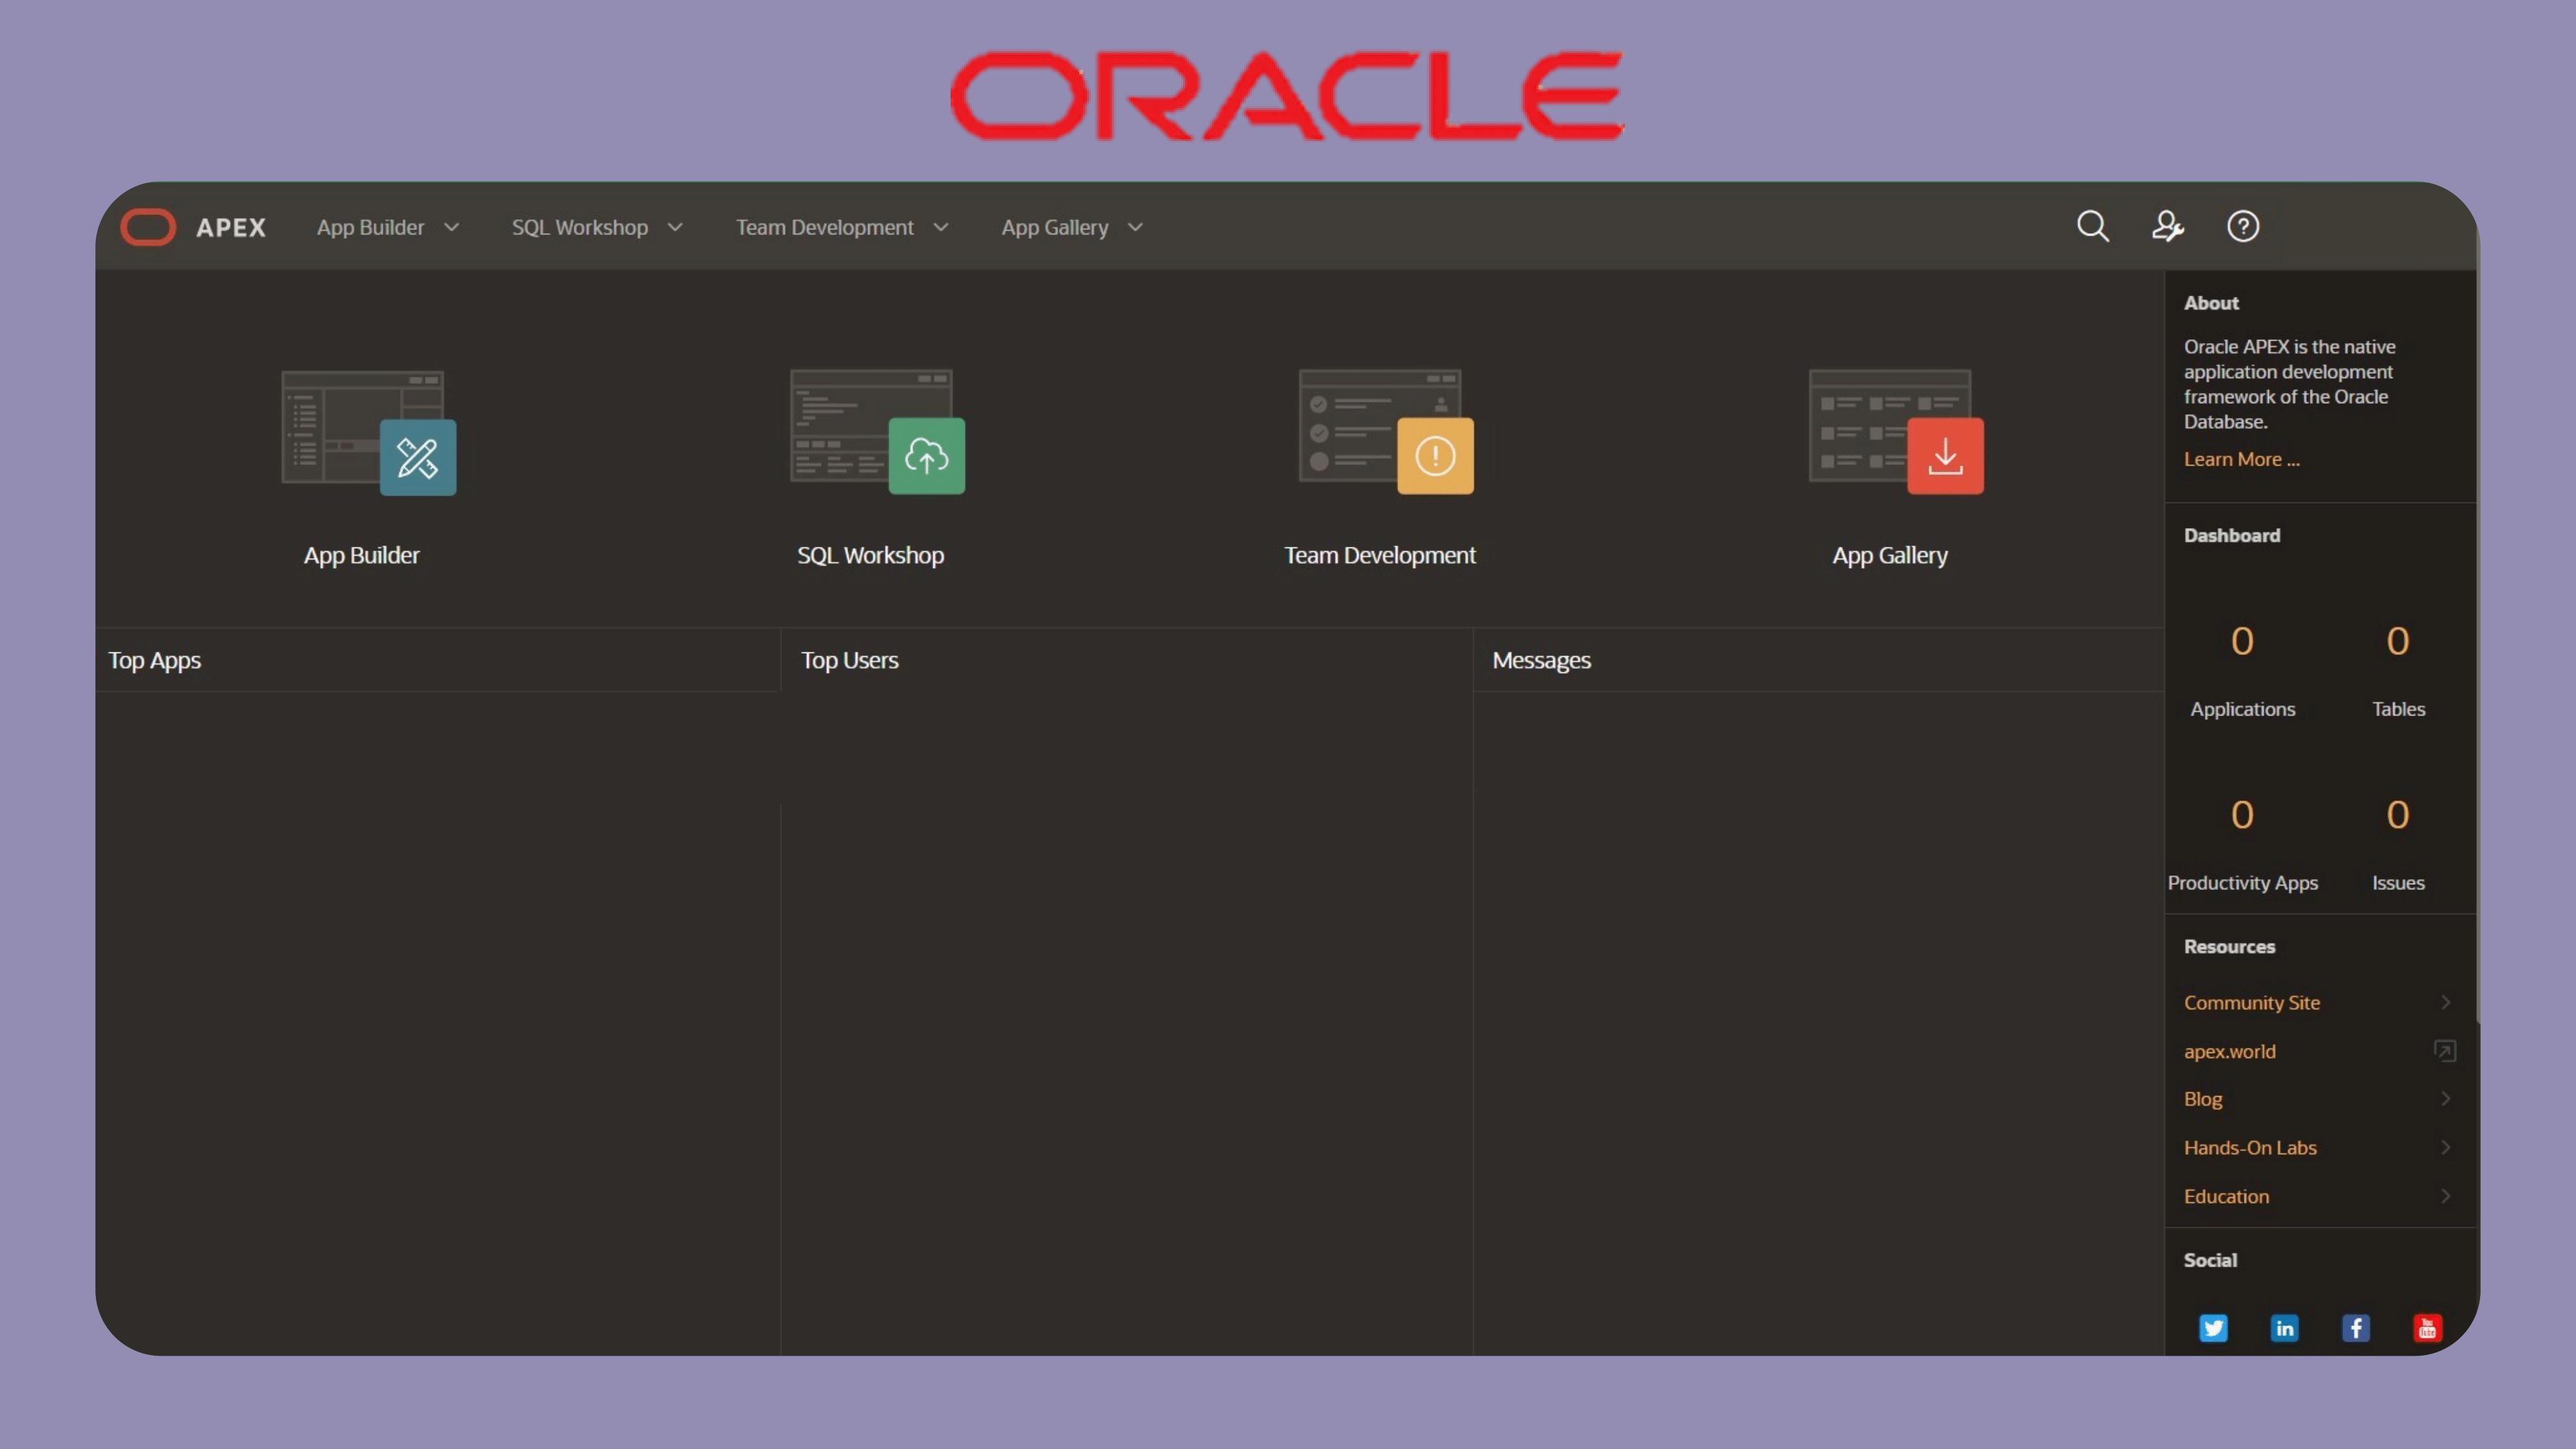The image size is (2576, 1449).
Task: Open the help question mark icon
Action: coord(2243,226)
